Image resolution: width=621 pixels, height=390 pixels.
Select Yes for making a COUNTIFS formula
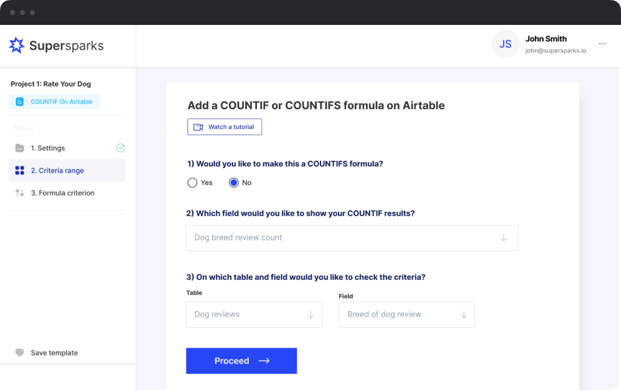point(193,183)
